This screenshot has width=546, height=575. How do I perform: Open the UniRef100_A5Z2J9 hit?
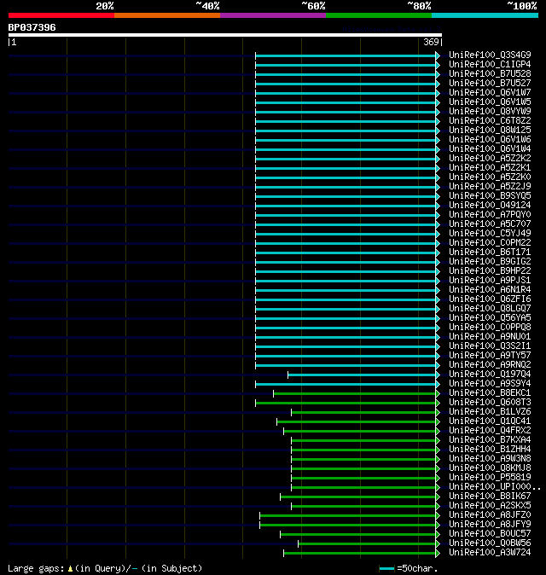[490, 186]
